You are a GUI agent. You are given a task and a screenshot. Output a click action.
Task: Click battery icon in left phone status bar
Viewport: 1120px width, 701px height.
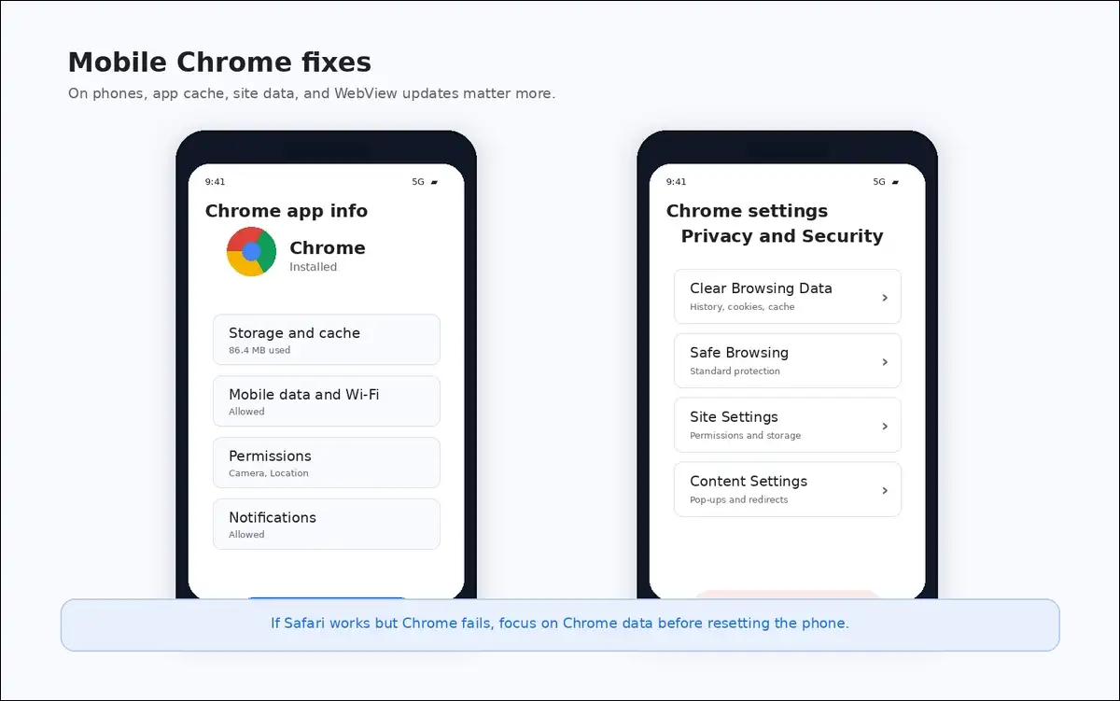pos(434,183)
